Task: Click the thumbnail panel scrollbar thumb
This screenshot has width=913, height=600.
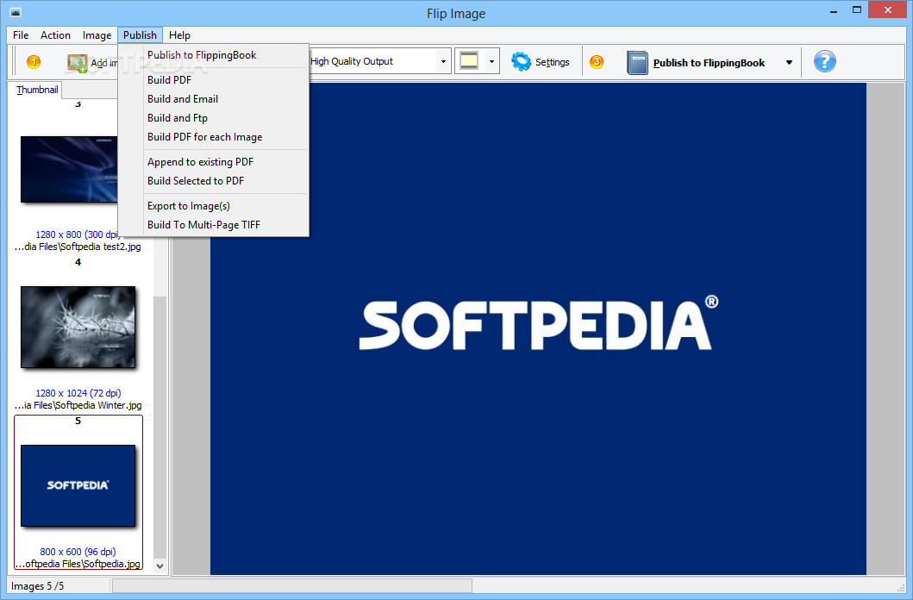Action: tap(160, 427)
